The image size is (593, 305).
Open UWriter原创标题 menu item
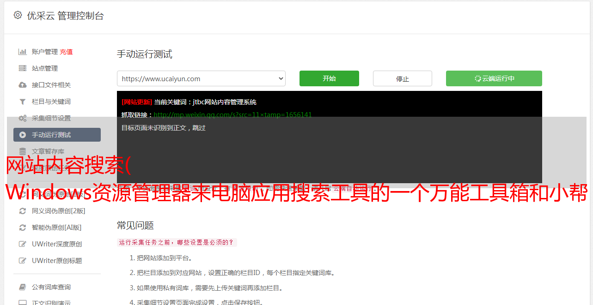(x=57, y=261)
